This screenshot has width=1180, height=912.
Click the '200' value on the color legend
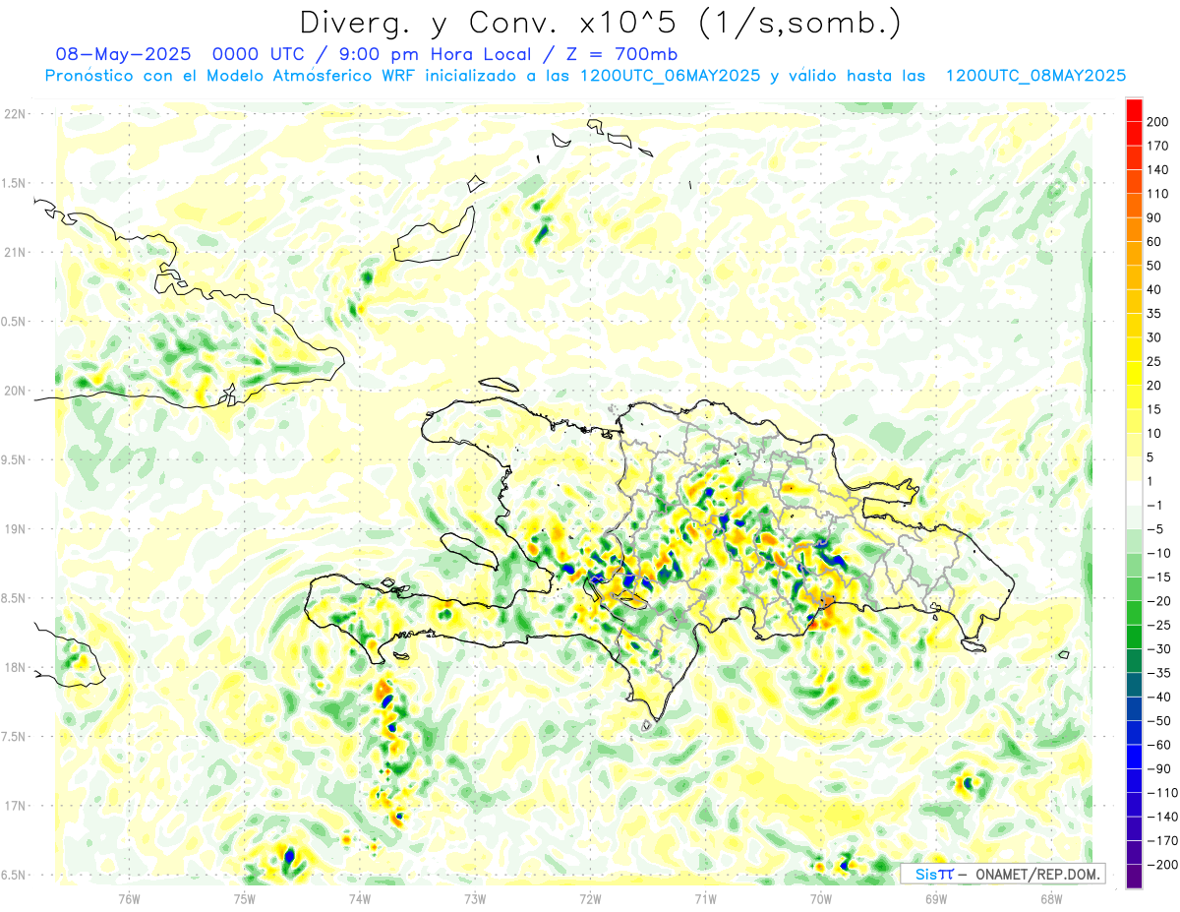pyautogui.click(x=1158, y=122)
